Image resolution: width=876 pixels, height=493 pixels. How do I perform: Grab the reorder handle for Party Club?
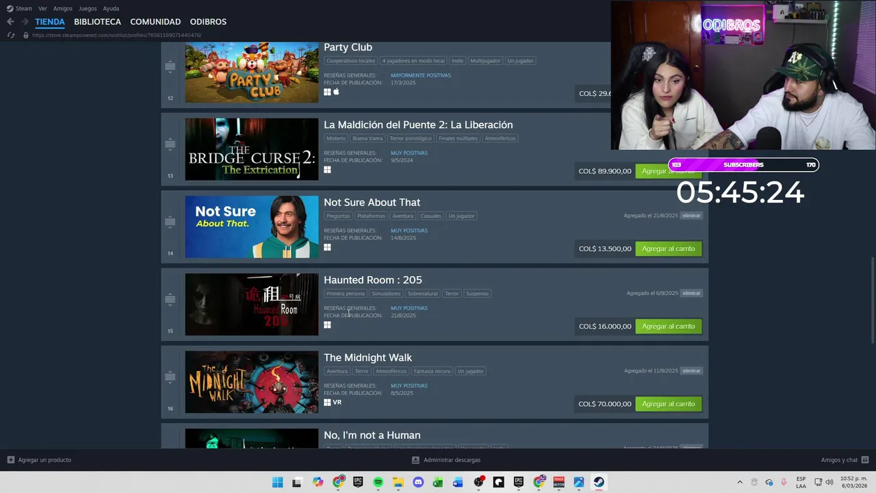point(170,66)
